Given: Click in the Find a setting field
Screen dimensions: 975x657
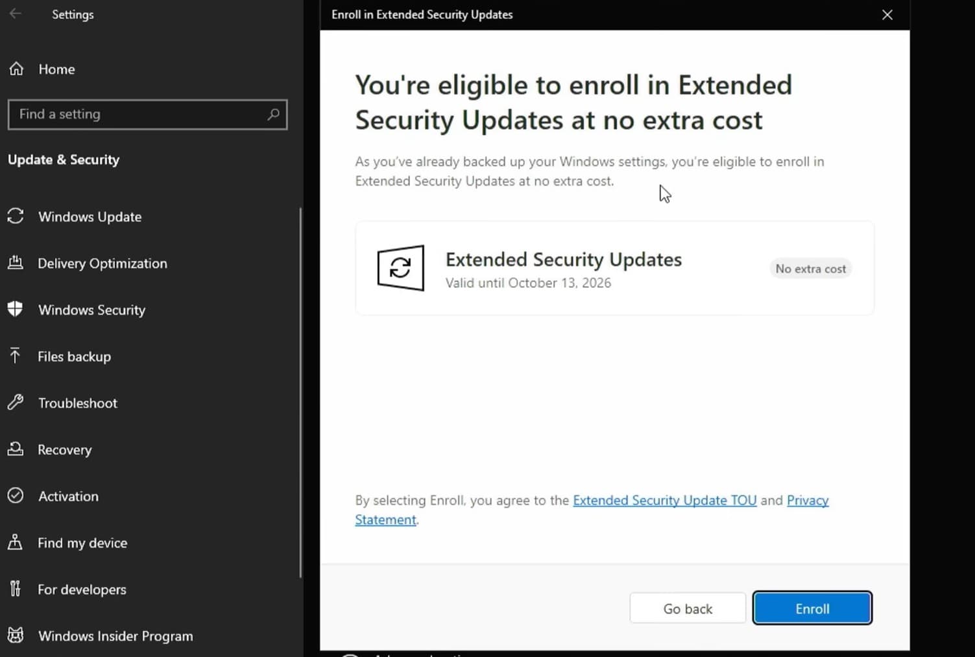Looking at the screenshot, I should (139, 114).
